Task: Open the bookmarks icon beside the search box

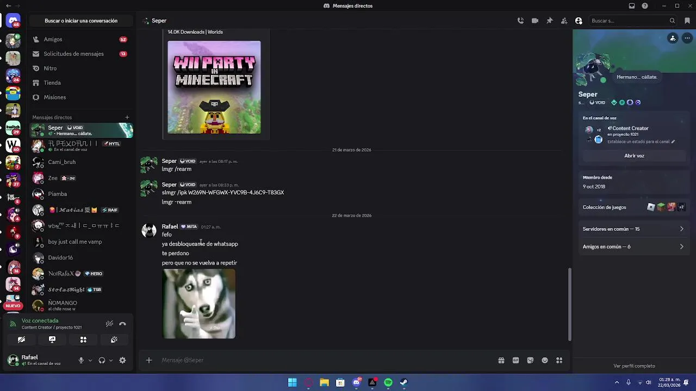Action: coord(687,21)
